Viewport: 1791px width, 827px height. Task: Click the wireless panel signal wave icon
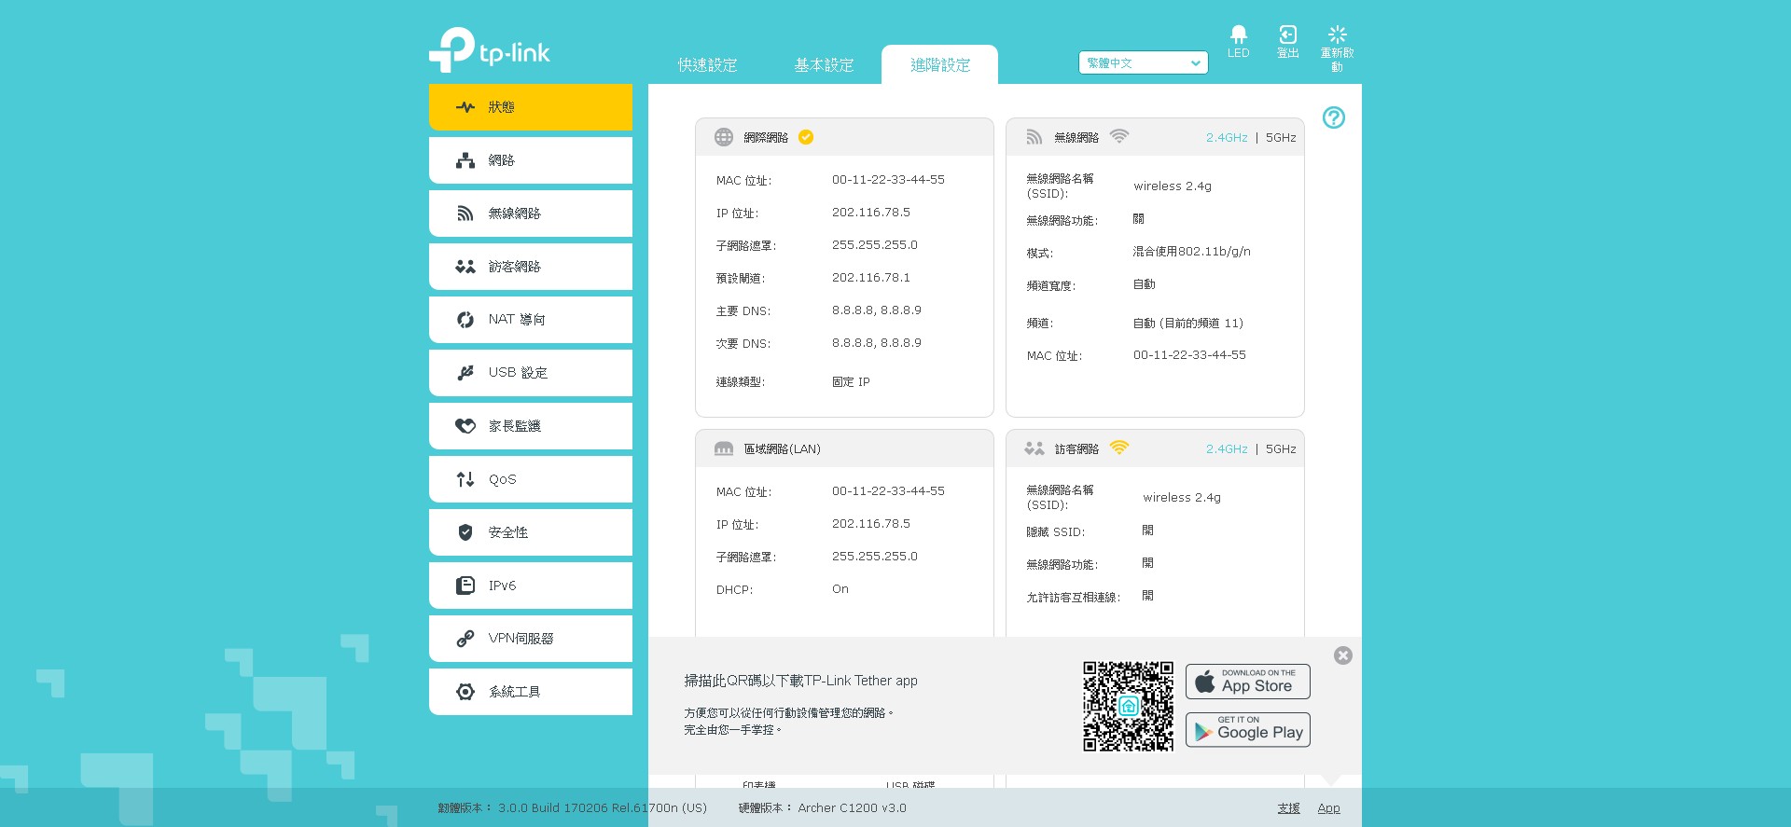1034,137
